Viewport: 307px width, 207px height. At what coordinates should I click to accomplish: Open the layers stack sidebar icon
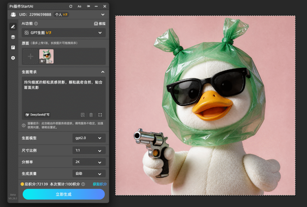[13, 37]
